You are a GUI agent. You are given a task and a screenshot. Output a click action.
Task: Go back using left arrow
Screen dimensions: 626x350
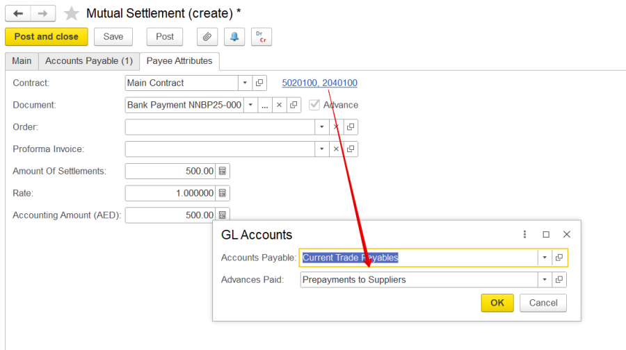pyautogui.click(x=18, y=13)
